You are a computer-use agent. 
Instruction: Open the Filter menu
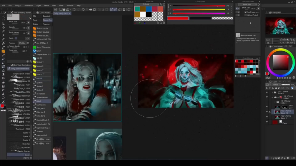pyautogui.click(x=61, y=6)
